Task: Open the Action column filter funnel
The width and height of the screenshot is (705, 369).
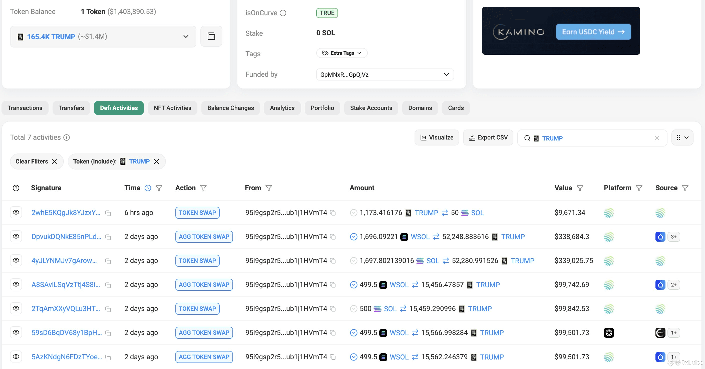Action: coord(203,188)
